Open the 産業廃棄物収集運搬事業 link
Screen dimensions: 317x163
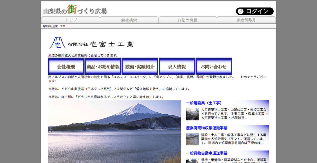207,128
